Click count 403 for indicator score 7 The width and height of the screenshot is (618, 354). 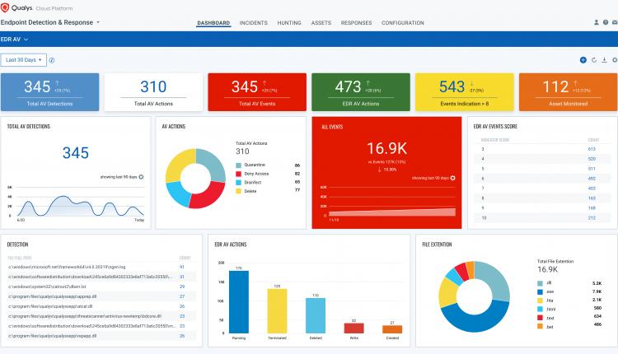pos(592,189)
